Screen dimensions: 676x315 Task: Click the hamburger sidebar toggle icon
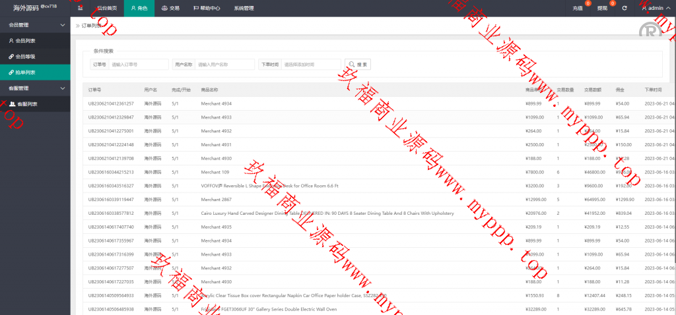click(81, 9)
